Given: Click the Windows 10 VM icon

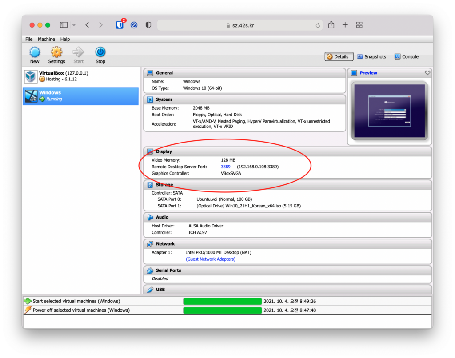Looking at the screenshot, I should 31,96.
